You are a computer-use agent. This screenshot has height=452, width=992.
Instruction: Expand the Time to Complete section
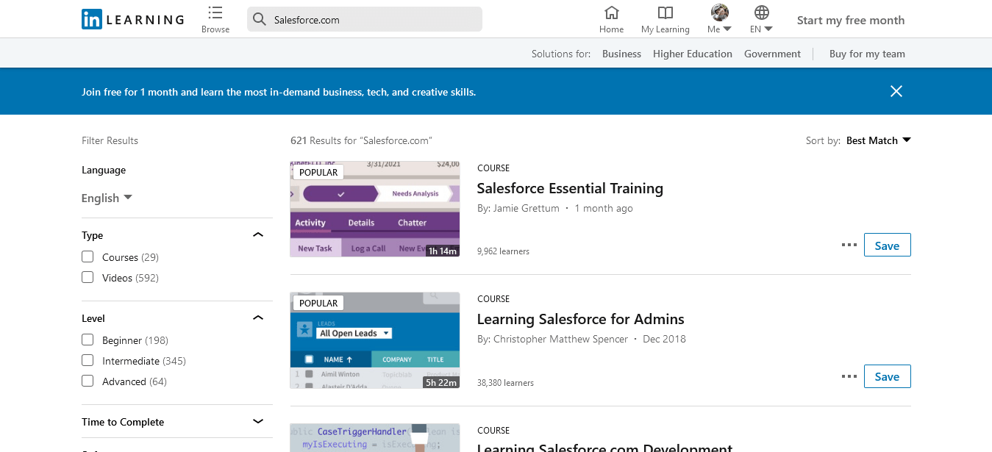(x=258, y=422)
